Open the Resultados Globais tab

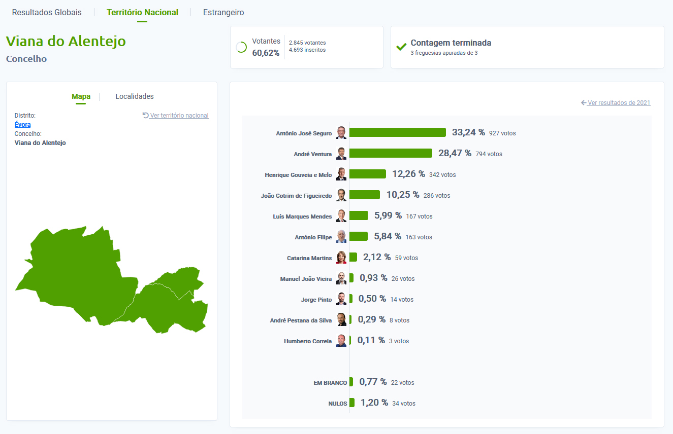coord(47,13)
